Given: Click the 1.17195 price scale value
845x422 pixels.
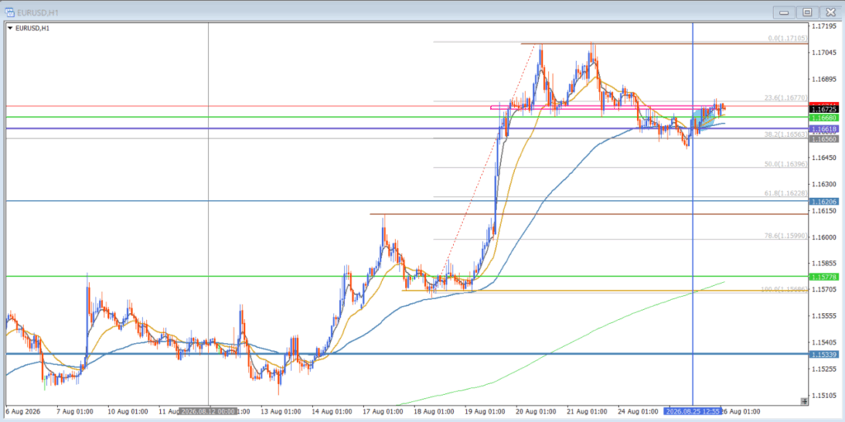Looking at the screenshot, I should [x=824, y=26].
